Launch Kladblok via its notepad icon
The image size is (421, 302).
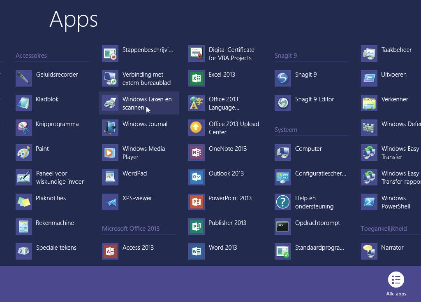(24, 103)
